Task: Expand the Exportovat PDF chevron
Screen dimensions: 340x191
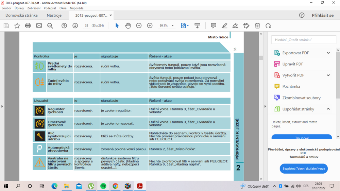Action: point(328,53)
